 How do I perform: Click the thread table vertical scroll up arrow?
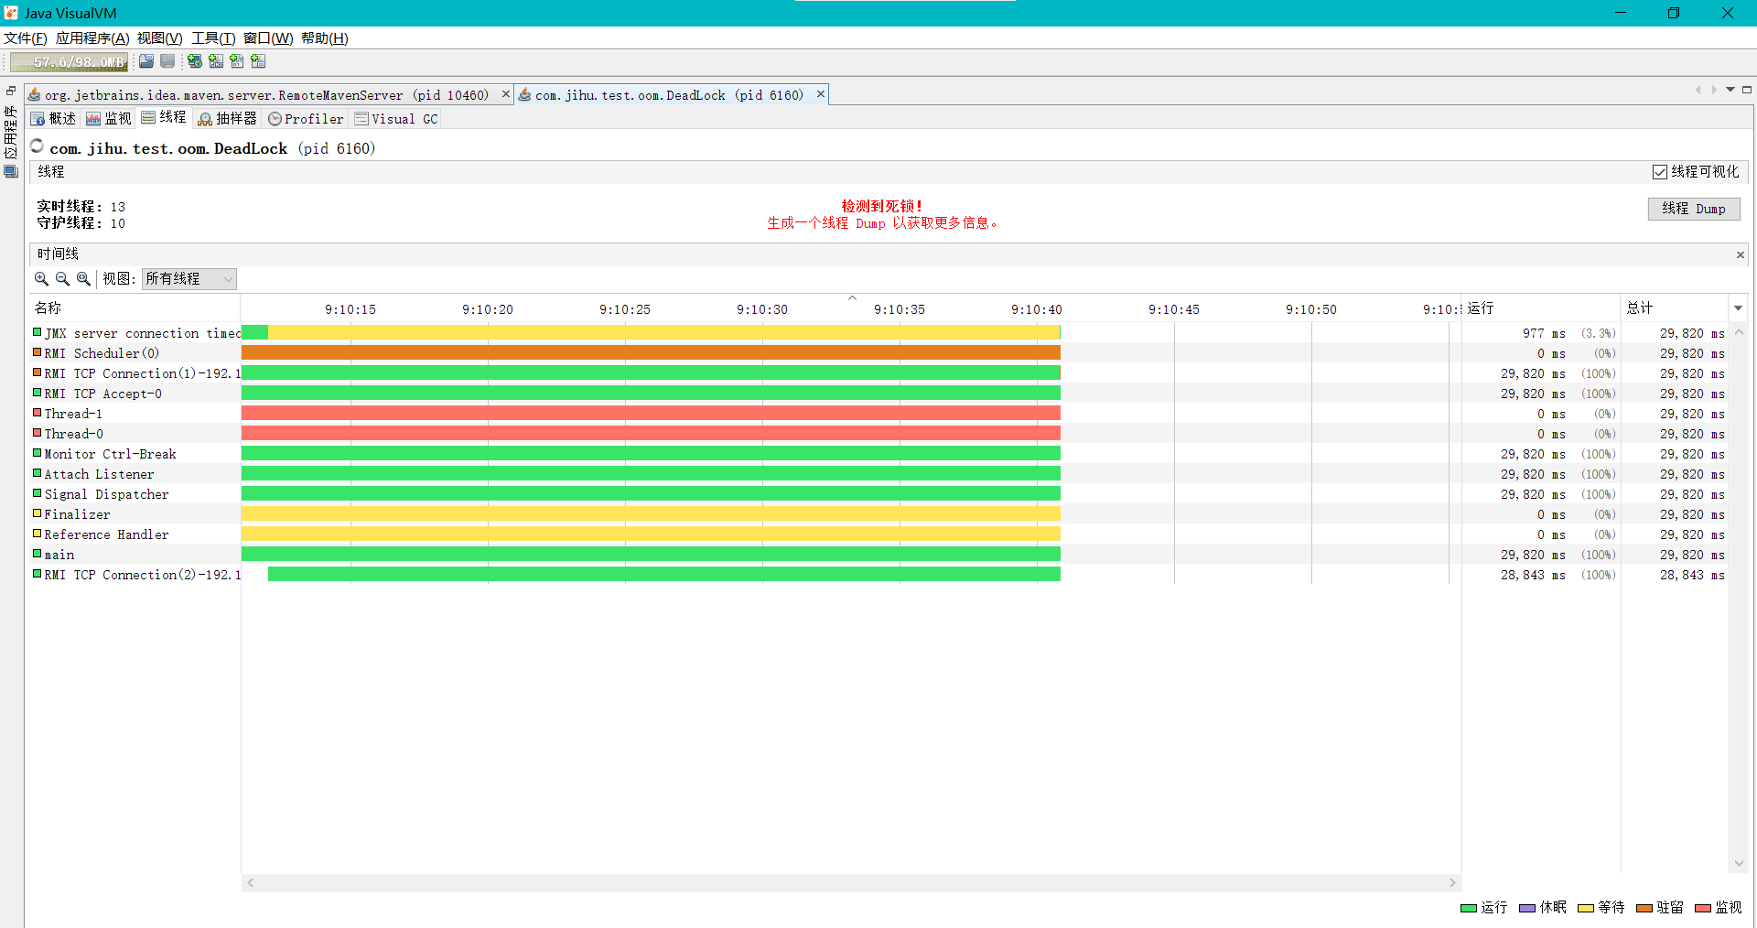coord(1739,332)
